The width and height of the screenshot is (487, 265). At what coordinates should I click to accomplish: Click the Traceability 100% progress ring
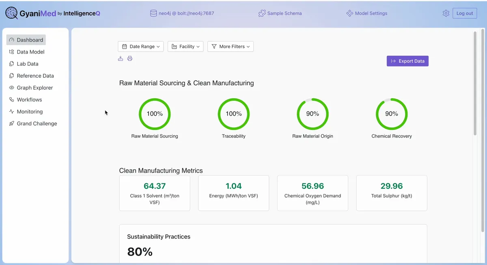pos(234,114)
